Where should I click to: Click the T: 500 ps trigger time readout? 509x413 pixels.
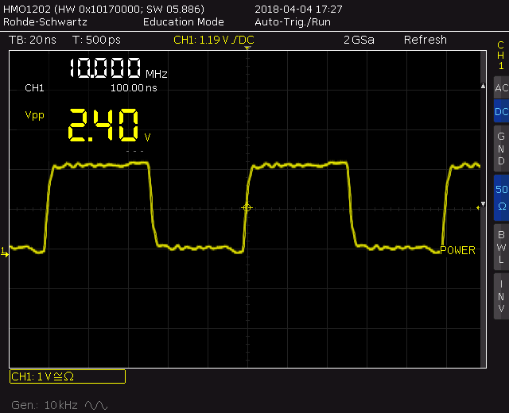pyautogui.click(x=96, y=40)
